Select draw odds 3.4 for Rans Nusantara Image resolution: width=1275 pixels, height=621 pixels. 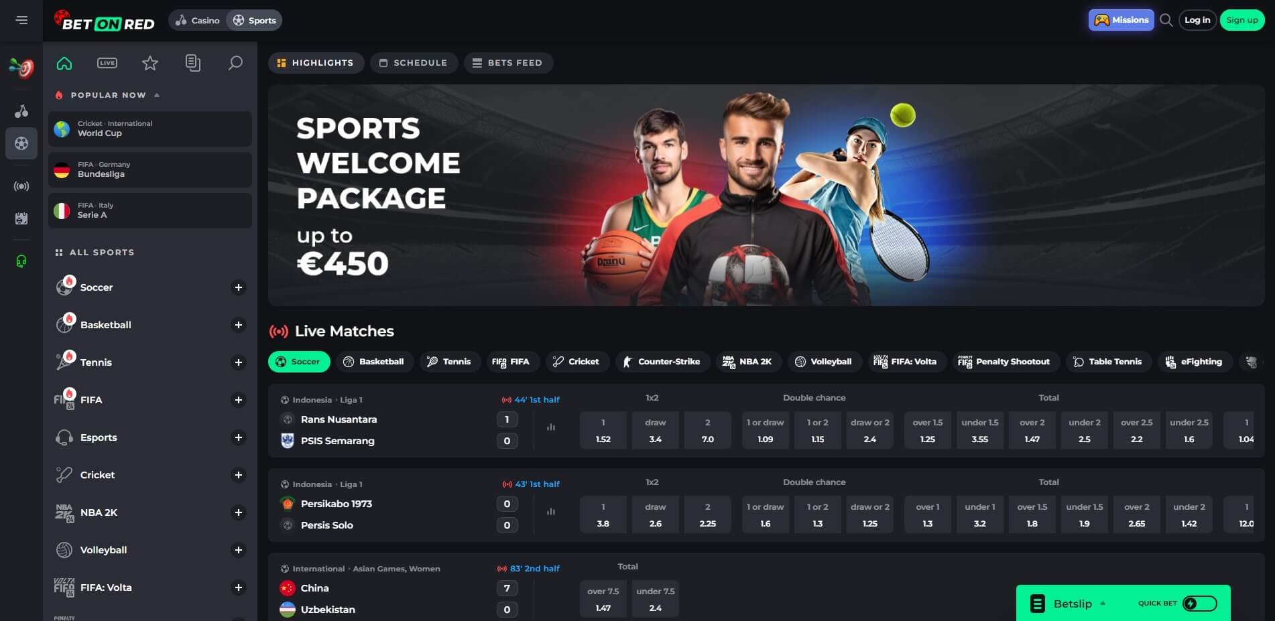click(x=656, y=430)
